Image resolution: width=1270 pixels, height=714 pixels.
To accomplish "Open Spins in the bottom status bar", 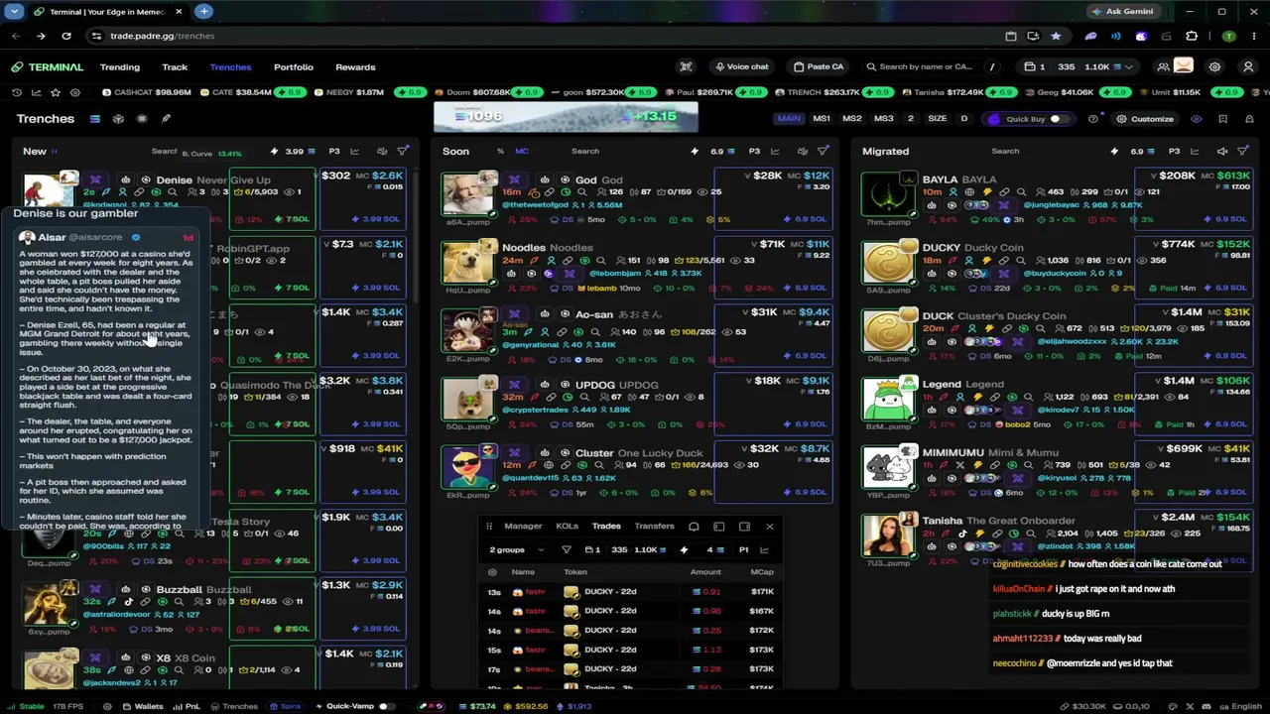I will point(285,706).
